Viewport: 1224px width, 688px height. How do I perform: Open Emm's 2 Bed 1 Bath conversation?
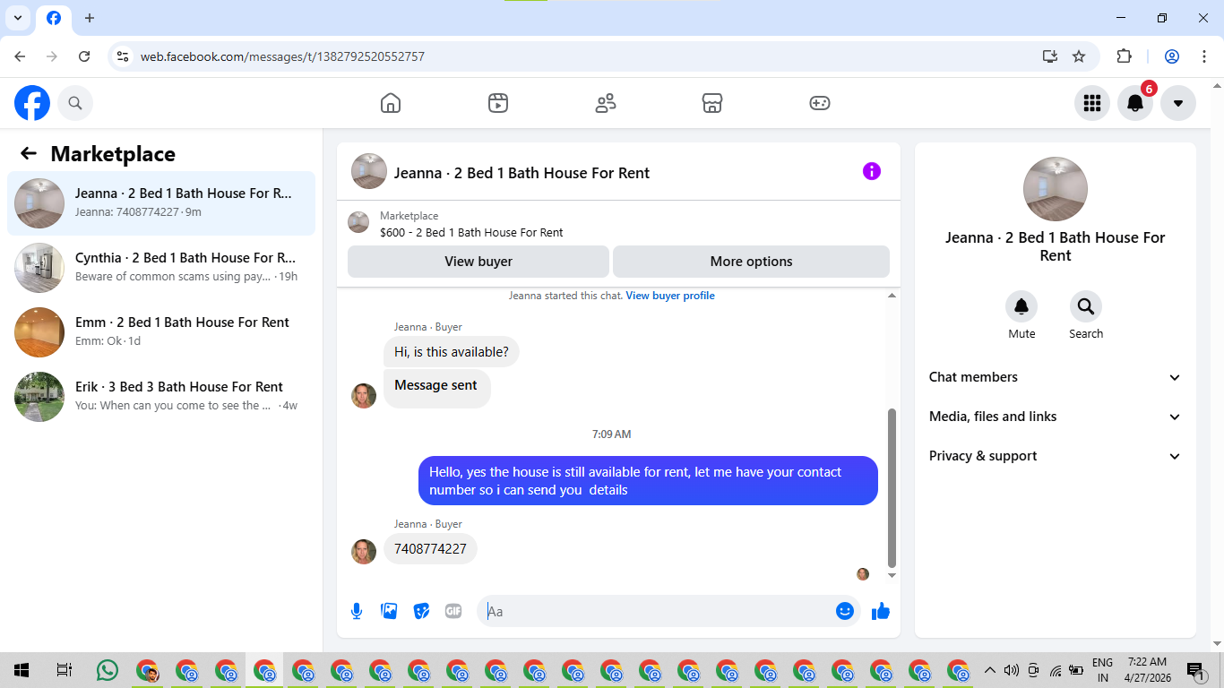(161, 332)
